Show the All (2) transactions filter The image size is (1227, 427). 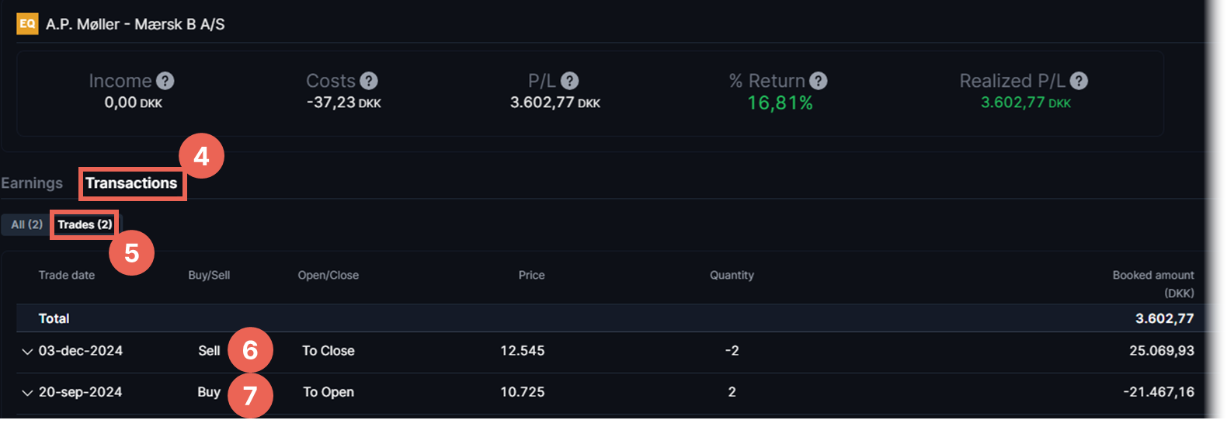[26, 224]
